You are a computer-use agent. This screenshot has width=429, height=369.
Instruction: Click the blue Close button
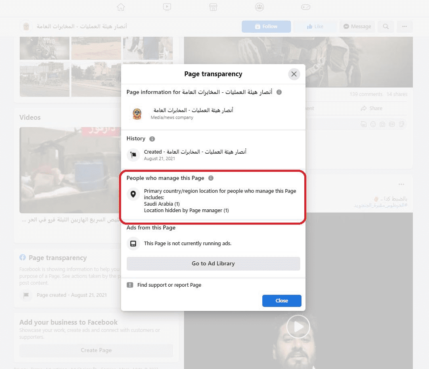282,301
